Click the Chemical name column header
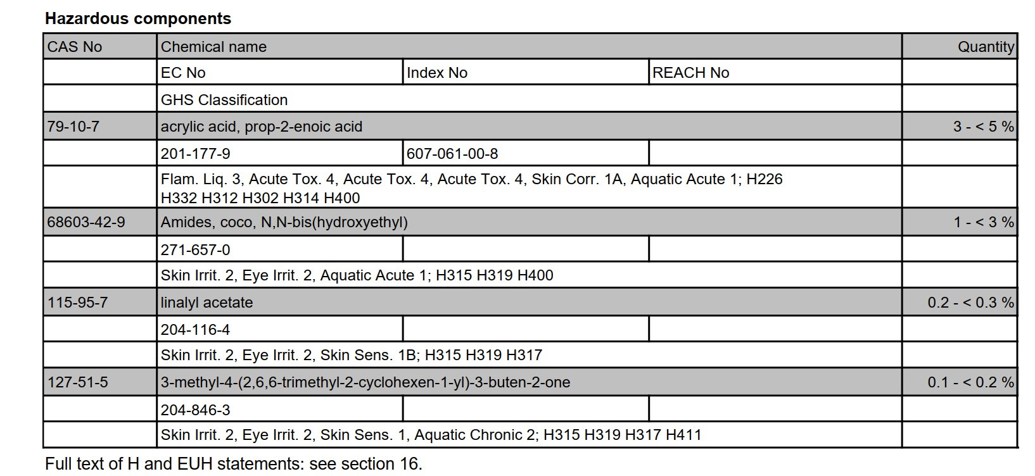The image size is (1035, 476). 213,47
